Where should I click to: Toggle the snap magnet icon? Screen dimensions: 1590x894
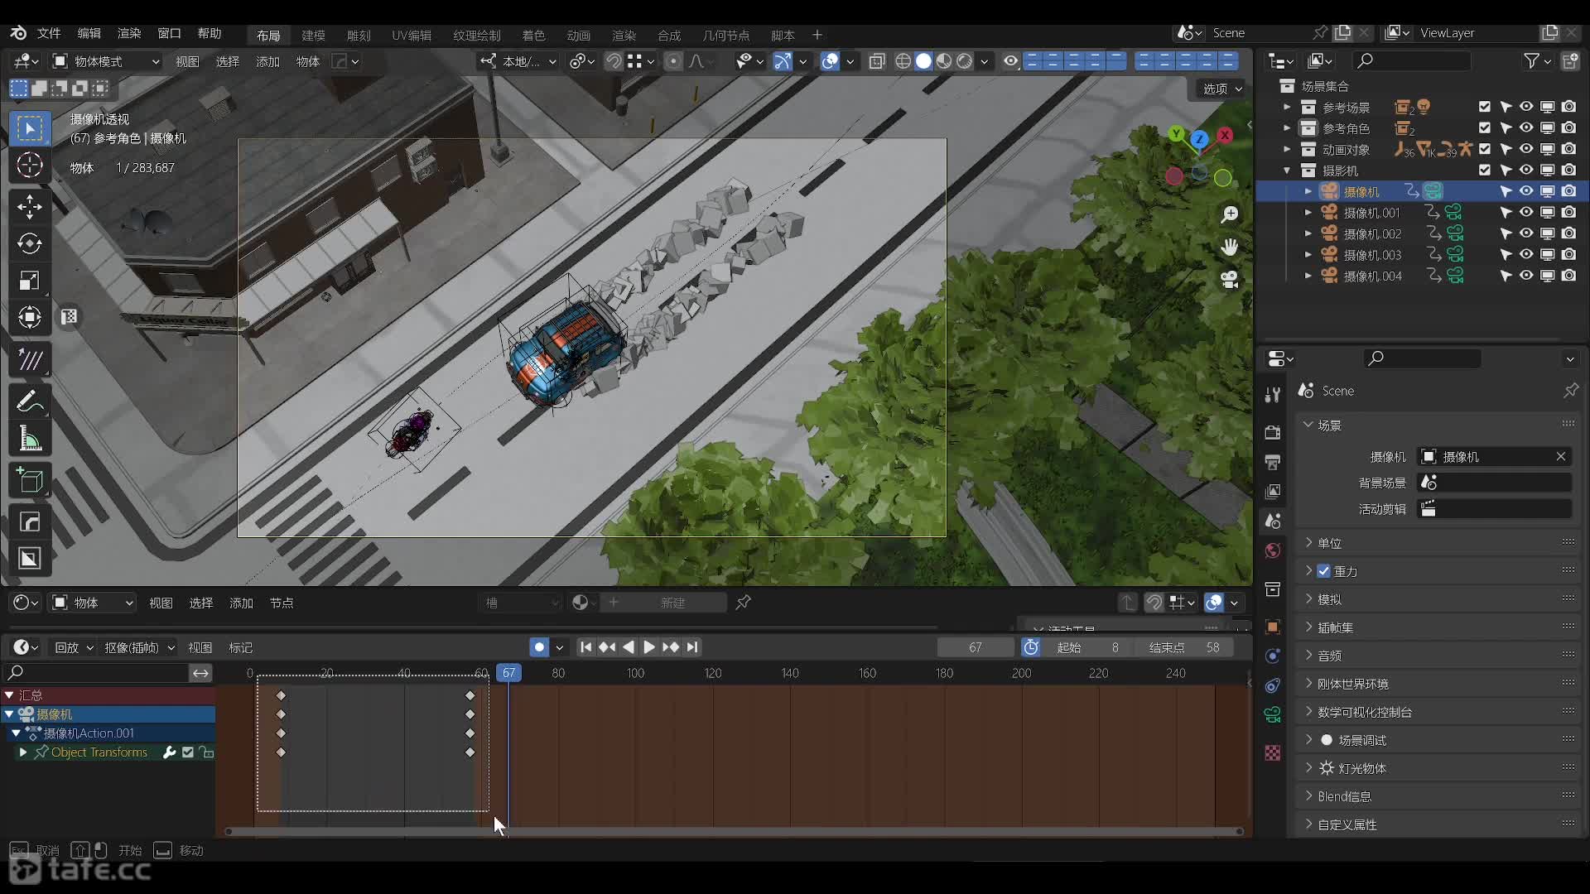614,61
